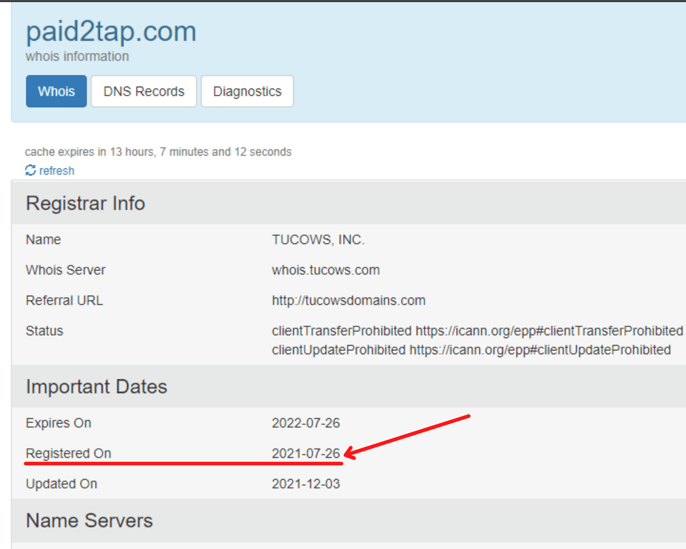686x549 pixels.
Task: Click the Registered On label
Action: coord(69,453)
